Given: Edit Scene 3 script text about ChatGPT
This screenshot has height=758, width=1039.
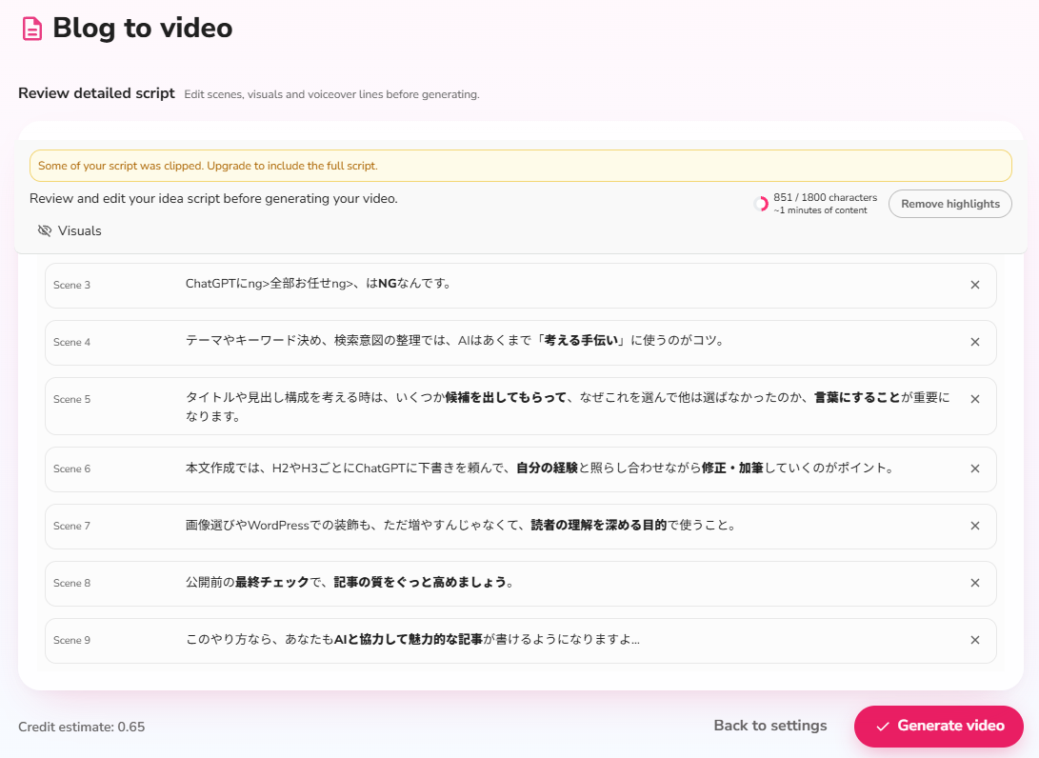Looking at the screenshot, I should 319,284.
